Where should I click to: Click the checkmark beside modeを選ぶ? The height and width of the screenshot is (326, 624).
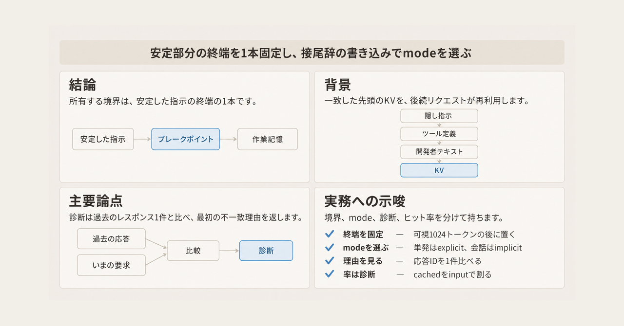pyautogui.click(x=330, y=247)
